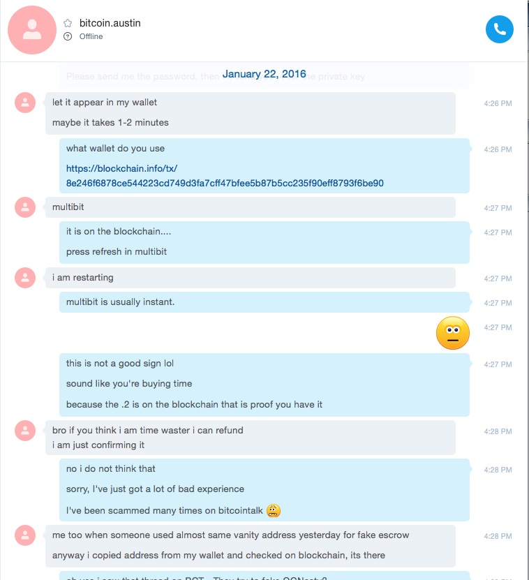
Task: Click the transaction hash 8e246f68... link text
Action: tap(225, 183)
